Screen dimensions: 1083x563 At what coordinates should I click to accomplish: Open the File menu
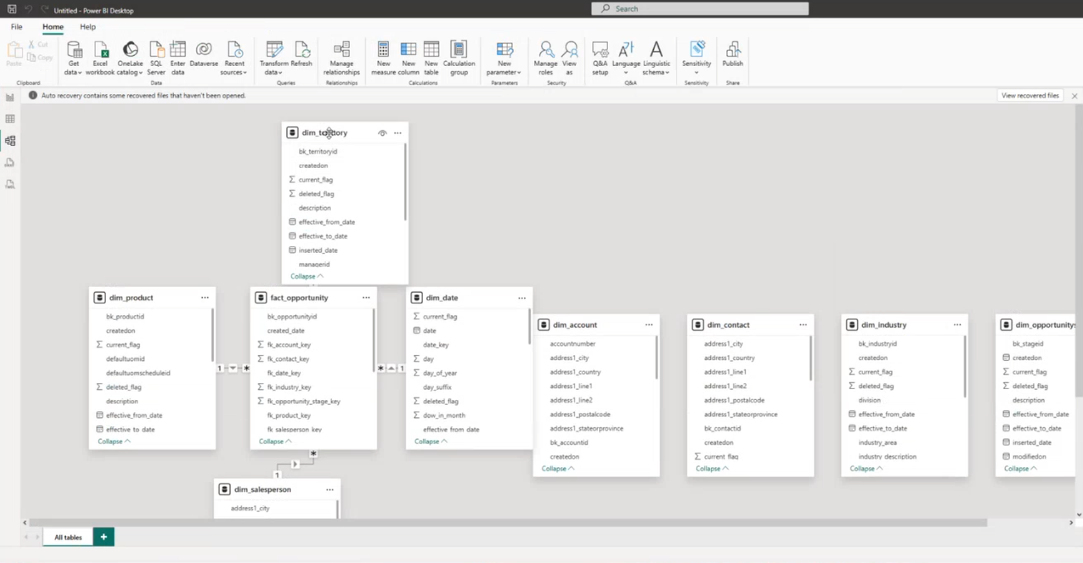pyautogui.click(x=17, y=27)
